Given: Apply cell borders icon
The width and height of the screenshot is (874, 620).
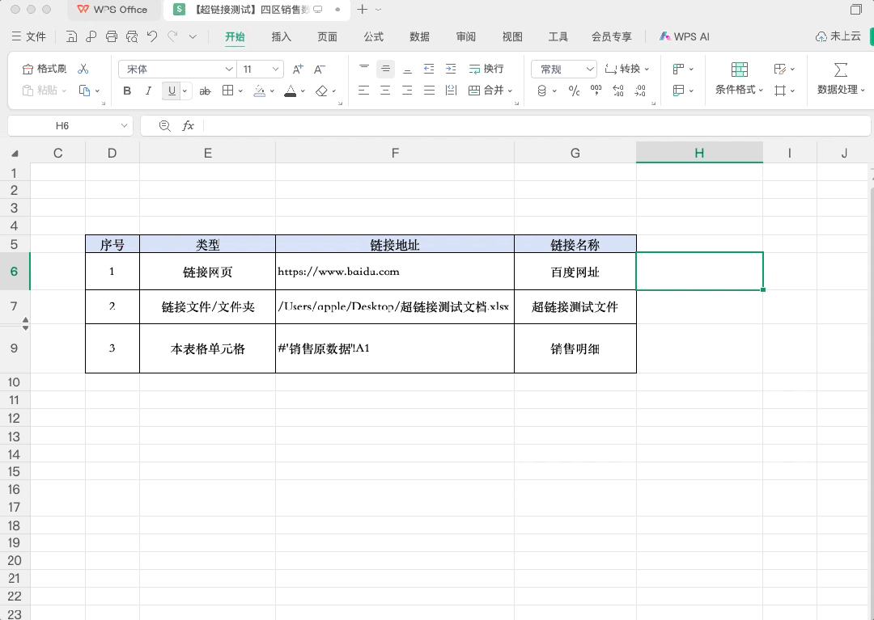Looking at the screenshot, I should pos(227,91).
